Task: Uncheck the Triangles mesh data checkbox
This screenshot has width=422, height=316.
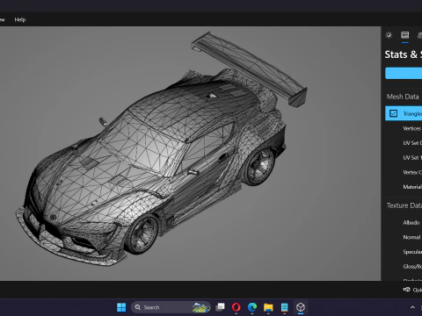Action: 393,113
